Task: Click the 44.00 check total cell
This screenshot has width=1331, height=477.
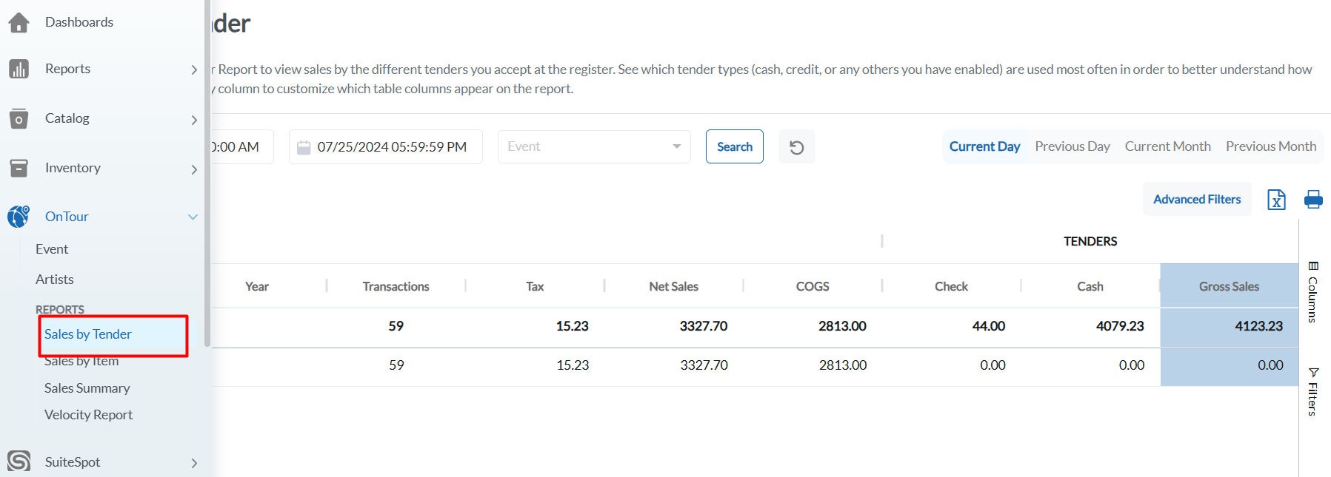Action: (989, 326)
